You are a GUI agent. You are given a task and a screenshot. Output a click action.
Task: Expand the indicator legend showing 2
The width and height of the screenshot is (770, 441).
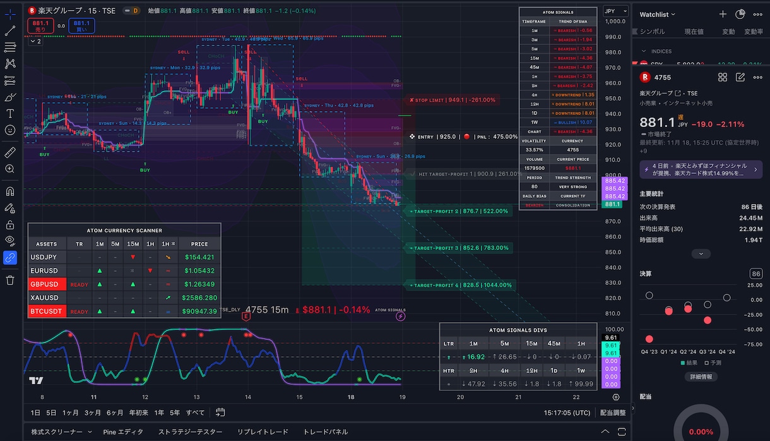[x=34, y=41]
